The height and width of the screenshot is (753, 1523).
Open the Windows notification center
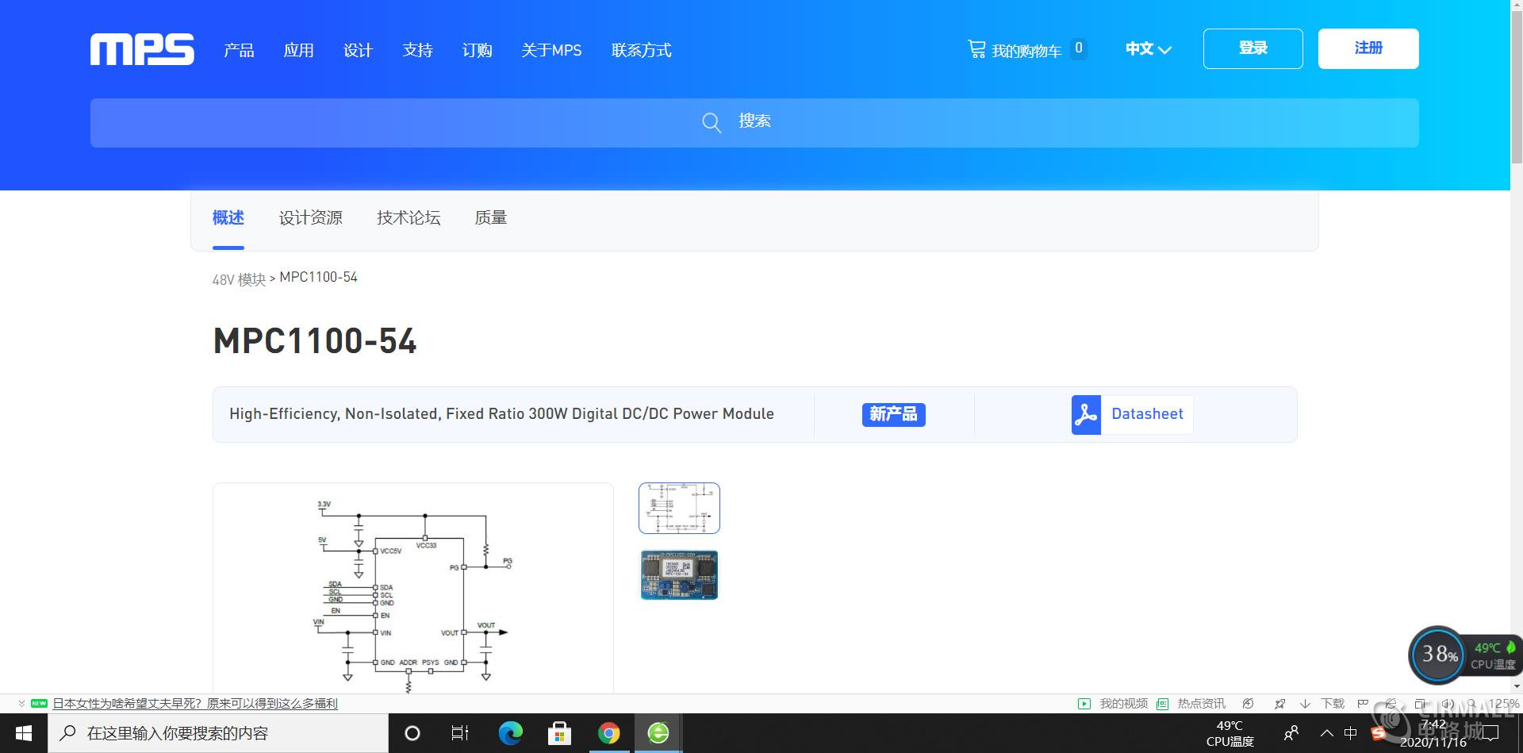[1491, 733]
